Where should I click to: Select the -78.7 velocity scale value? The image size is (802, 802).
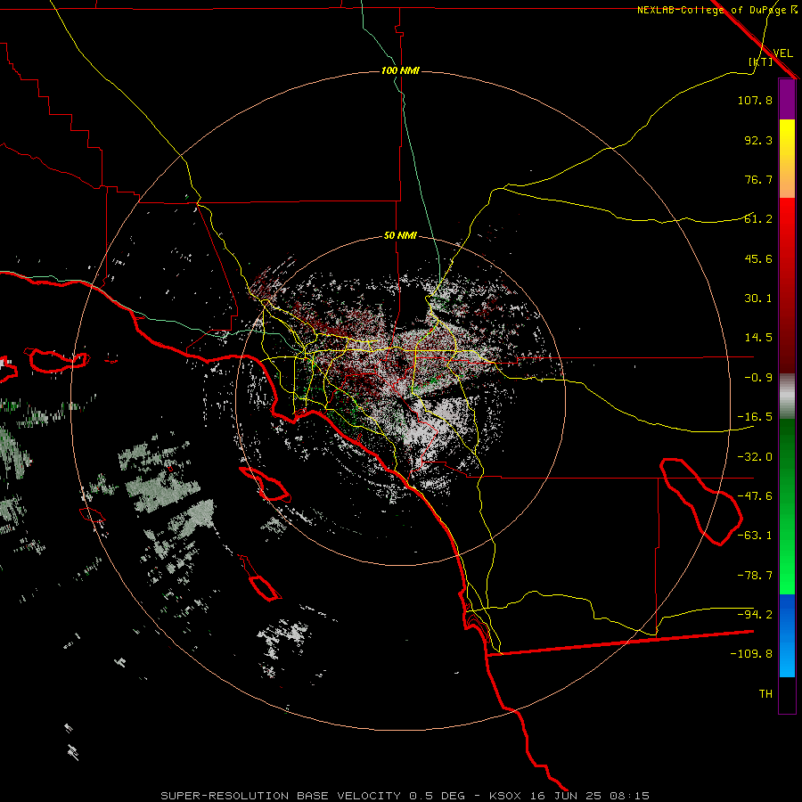[755, 576]
